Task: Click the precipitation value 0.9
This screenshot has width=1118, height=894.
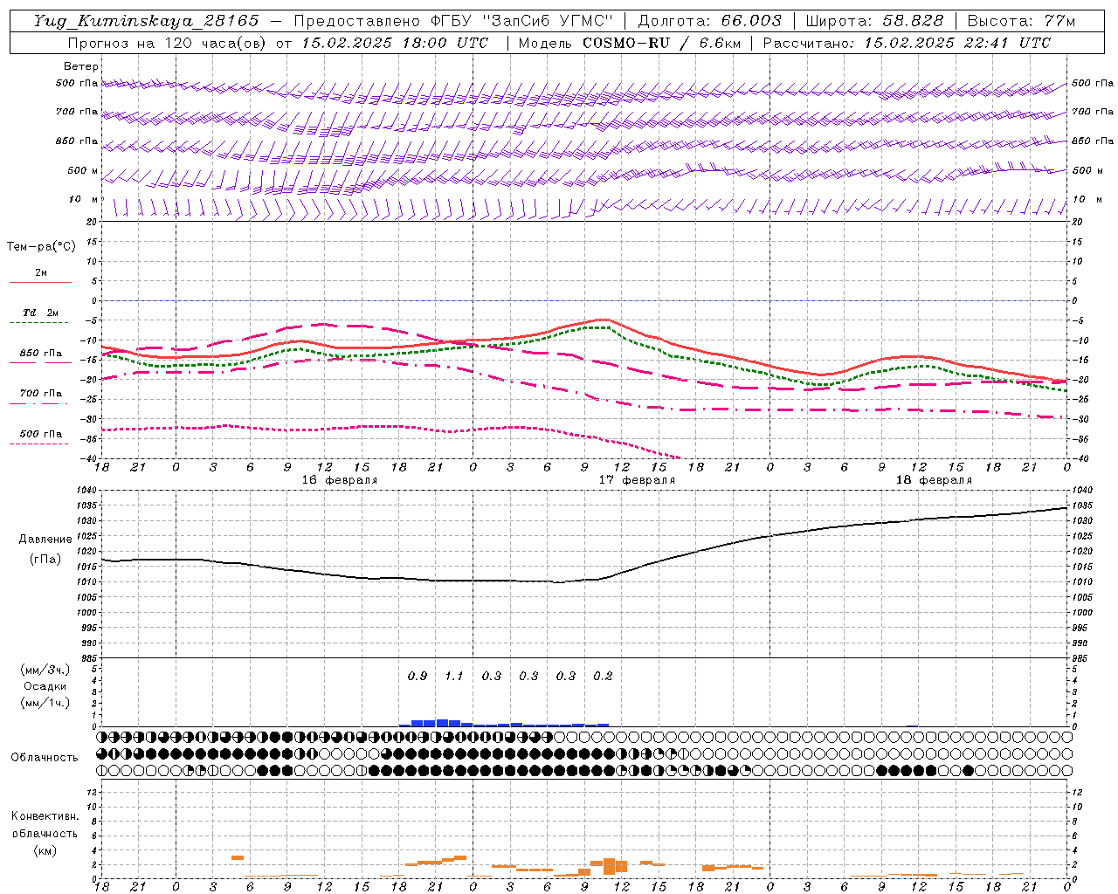Action: tap(418, 676)
